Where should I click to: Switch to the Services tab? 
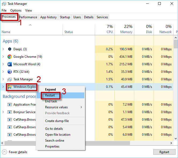102,17
